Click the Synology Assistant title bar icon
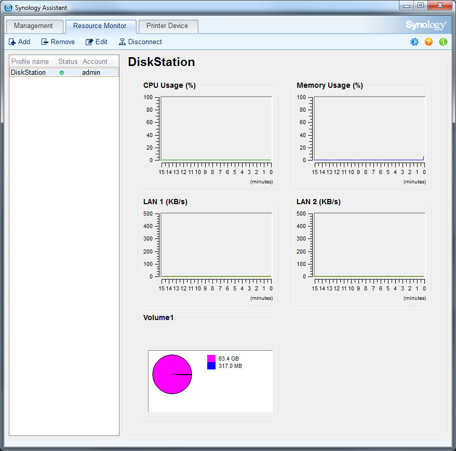The image size is (456, 451). point(8,8)
